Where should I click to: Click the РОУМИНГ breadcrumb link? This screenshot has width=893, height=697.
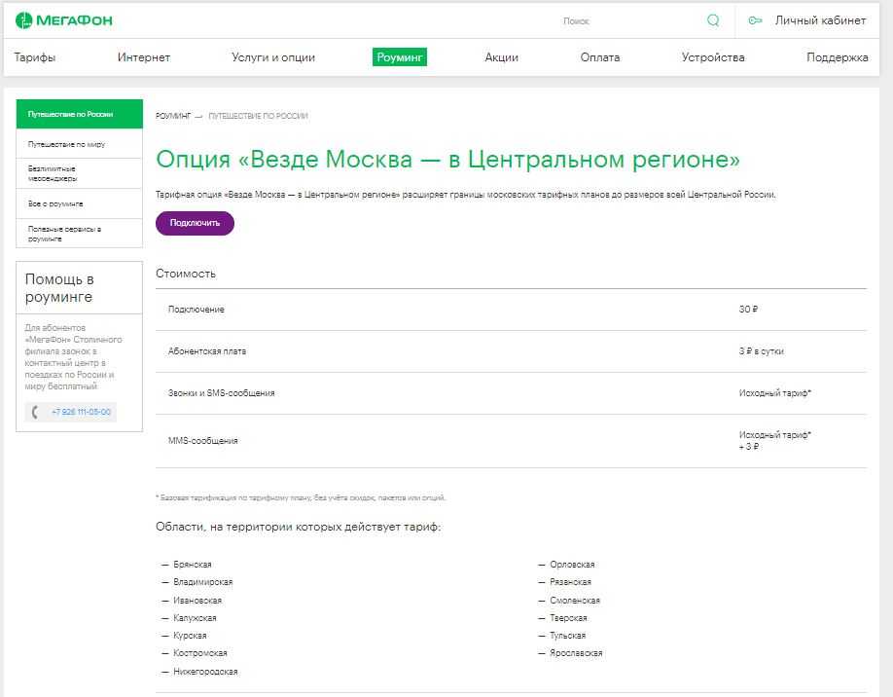pyautogui.click(x=172, y=116)
